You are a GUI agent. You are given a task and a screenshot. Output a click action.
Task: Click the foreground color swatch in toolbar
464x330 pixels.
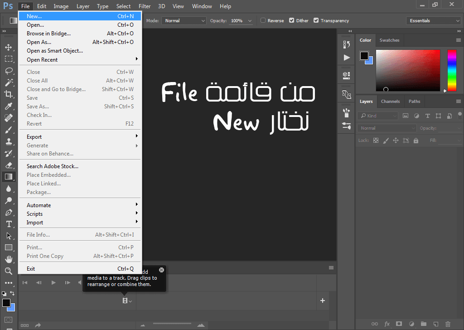coord(6,303)
